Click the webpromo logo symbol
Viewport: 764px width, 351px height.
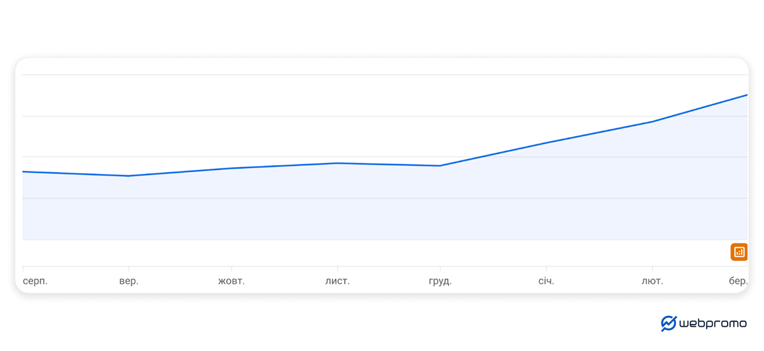(x=668, y=323)
